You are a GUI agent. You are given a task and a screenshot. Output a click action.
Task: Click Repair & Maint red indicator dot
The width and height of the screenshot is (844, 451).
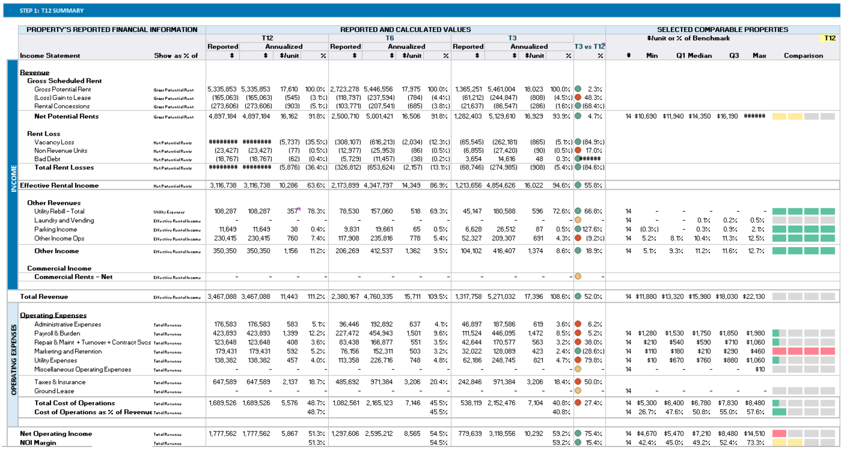(x=578, y=342)
